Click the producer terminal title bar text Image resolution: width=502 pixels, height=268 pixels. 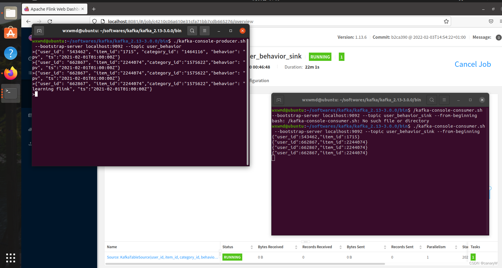[x=122, y=31]
